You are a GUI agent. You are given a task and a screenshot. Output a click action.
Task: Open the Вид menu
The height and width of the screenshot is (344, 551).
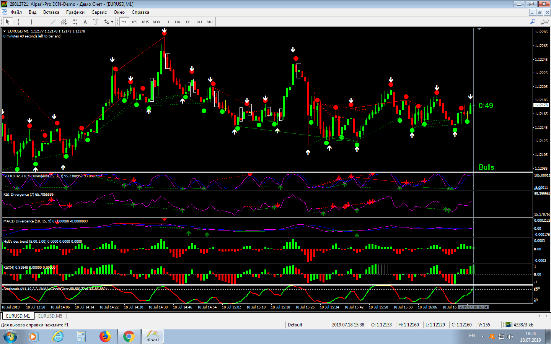[33, 12]
